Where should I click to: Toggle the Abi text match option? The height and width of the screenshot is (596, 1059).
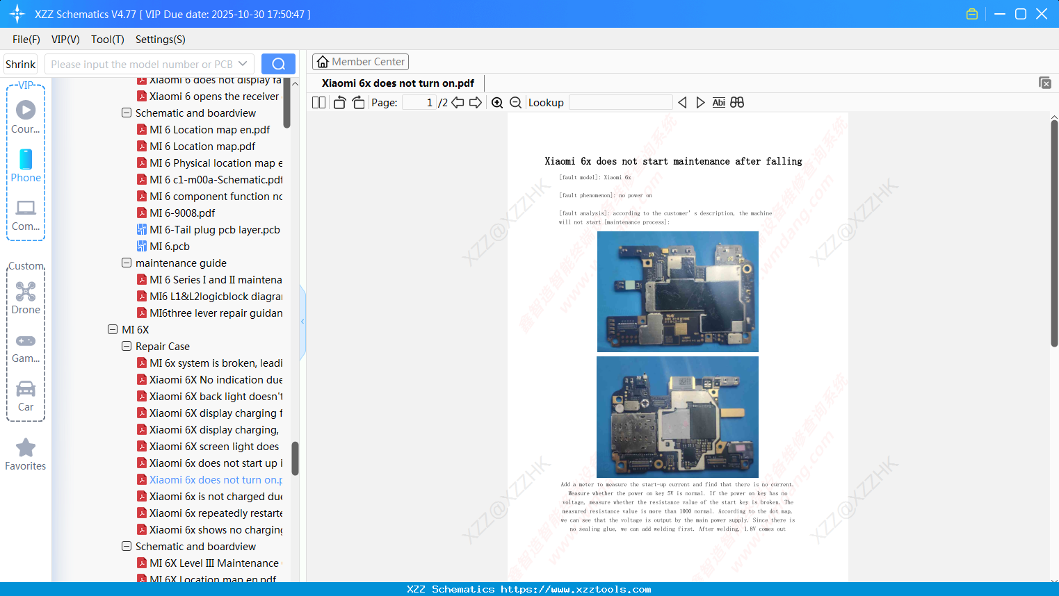(719, 102)
